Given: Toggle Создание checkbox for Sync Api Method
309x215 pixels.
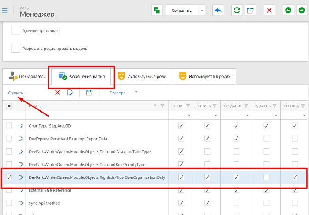Looking at the screenshot, I should click(x=236, y=203).
